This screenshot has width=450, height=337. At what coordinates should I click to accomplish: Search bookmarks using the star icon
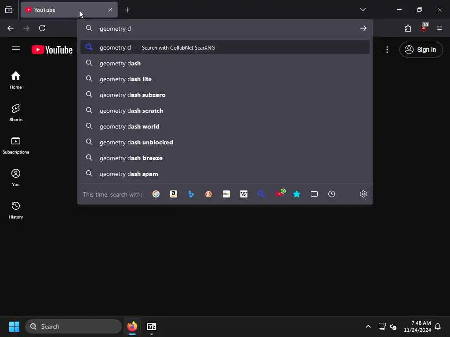tap(297, 194)
